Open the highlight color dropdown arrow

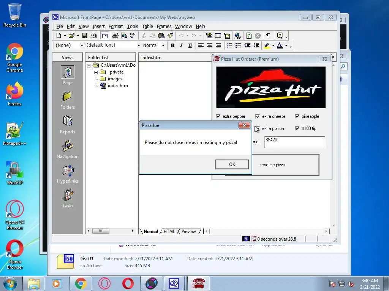click(x=273, y=45)
